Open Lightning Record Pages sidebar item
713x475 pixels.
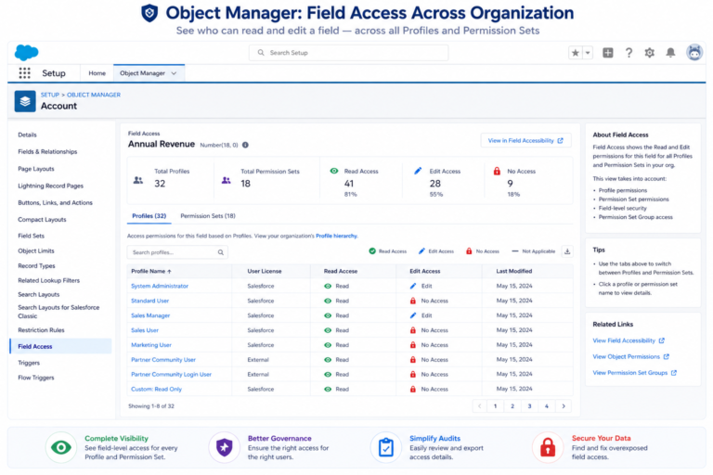click(x=50, y=186)
